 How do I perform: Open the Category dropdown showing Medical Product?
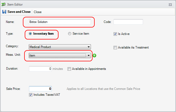coord(60,47)
